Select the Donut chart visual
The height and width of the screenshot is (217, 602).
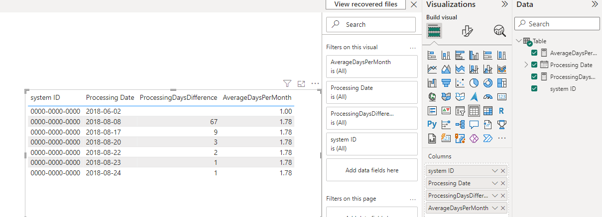[487, 83]
